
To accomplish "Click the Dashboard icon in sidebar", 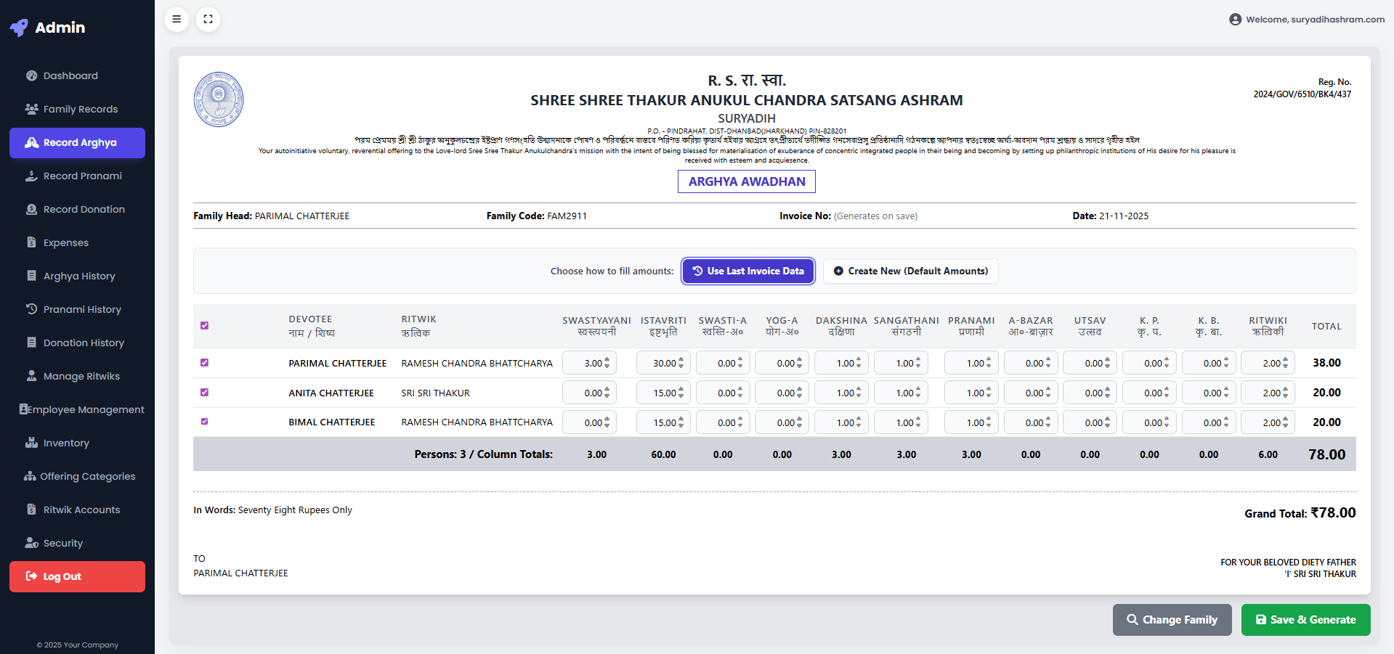I will coord(32,75).
